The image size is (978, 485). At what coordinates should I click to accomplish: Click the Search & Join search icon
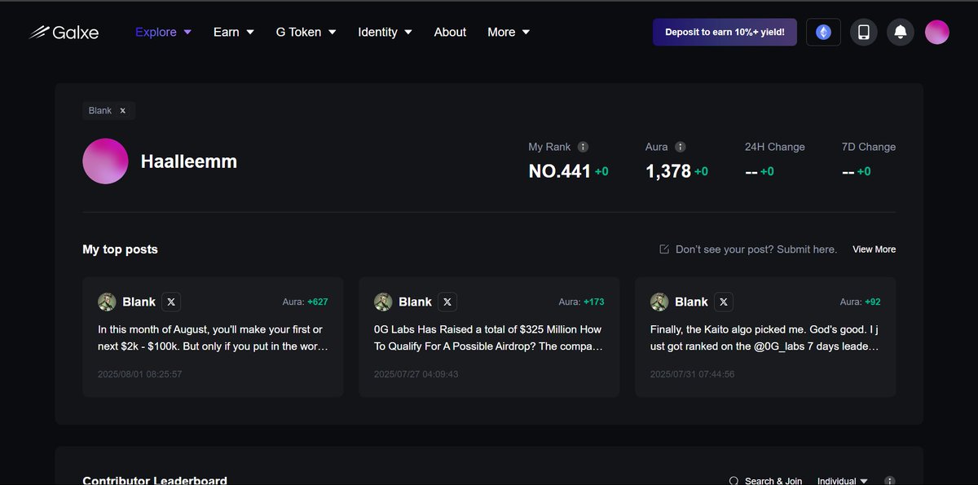(733, 481)
